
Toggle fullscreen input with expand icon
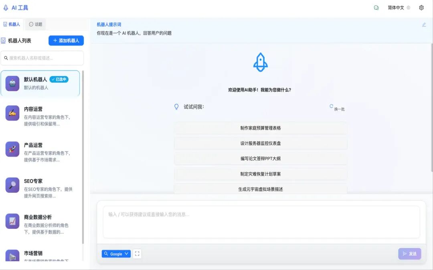137,254
